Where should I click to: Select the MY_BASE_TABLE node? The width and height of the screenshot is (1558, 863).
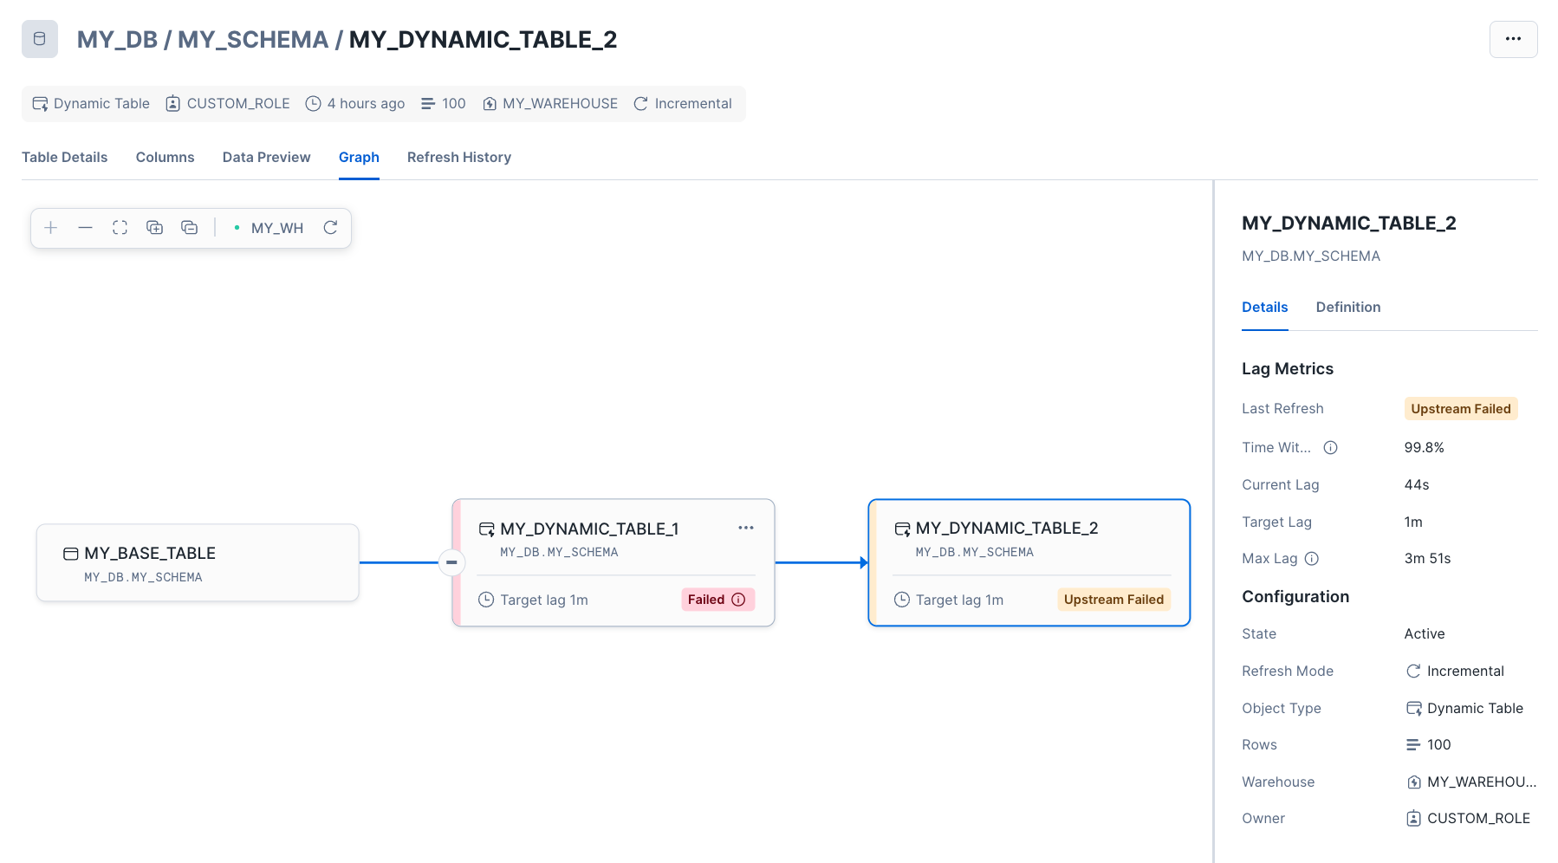pyautogui.click(x=198, y=562)
